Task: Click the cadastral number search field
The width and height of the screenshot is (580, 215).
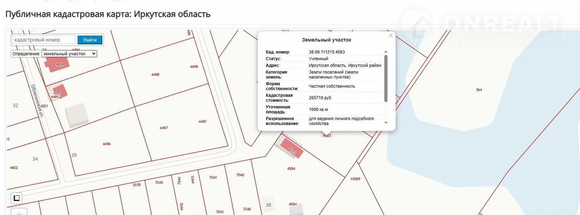Action: point(43,40)
